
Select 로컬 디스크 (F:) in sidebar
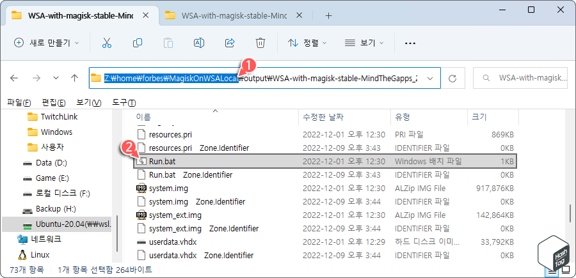[58, 193]
